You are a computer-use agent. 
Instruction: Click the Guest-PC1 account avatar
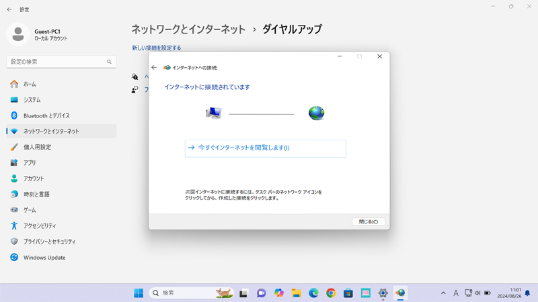click(x=18, y=34)
